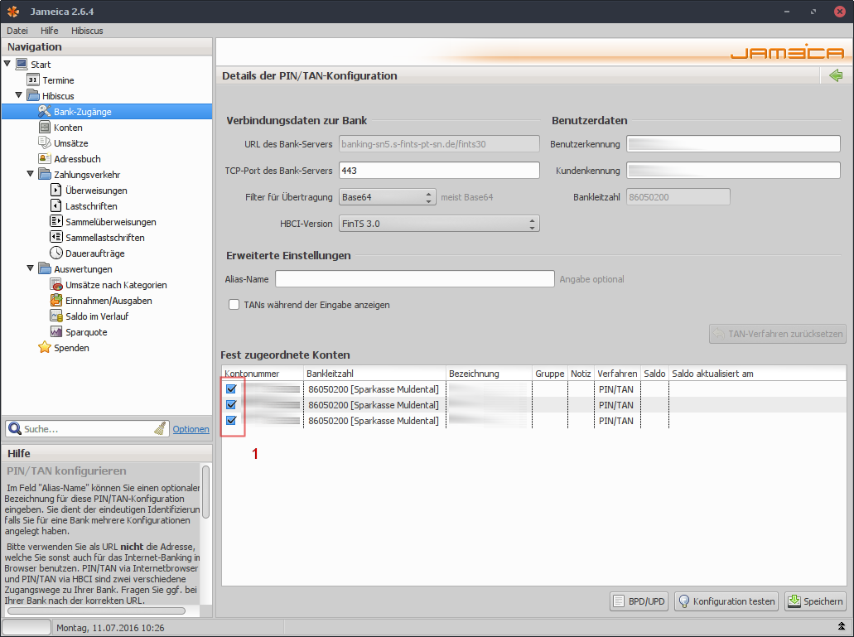The width and height of the screenshot is (854, 637).
Task: Click TAN-Verfahren zurücksetzen button
Action: 778,334
